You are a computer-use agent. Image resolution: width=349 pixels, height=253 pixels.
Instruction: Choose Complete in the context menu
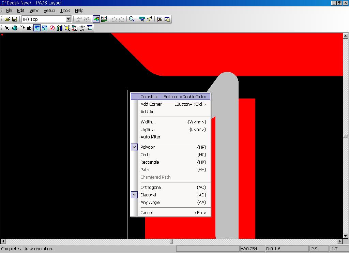point(170,96)
